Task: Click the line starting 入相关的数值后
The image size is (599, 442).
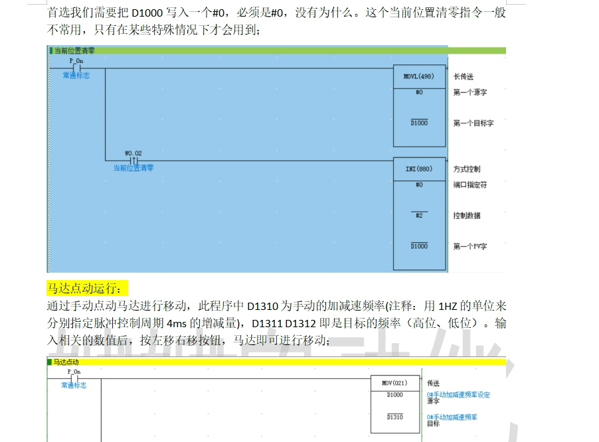Action: pos(189,340)
